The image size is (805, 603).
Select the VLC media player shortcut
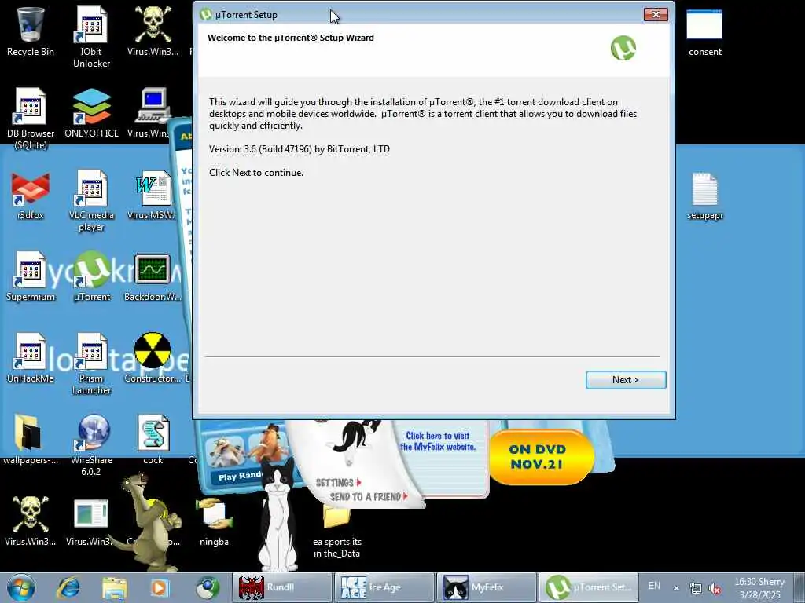pos(91,200)
